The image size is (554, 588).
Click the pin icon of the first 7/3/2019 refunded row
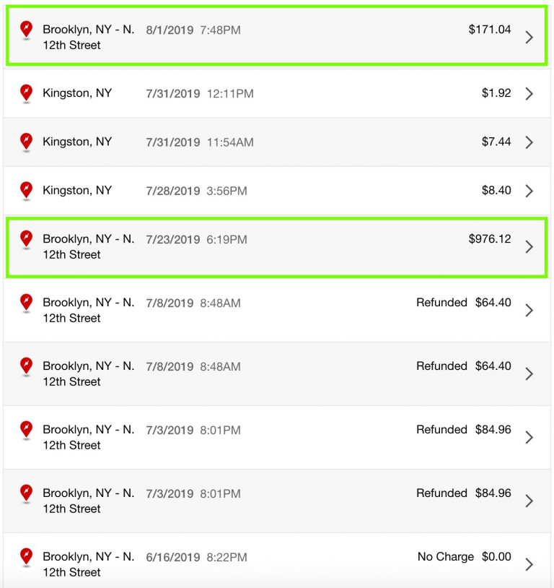point(26,430)
